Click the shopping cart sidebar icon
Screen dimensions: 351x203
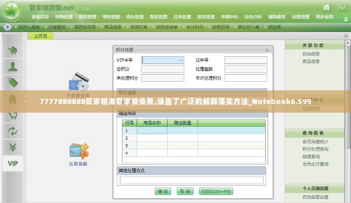click(x=13, y=50)
